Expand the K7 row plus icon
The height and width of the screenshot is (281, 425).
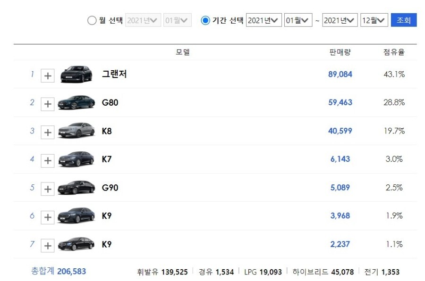pos(48,161)
